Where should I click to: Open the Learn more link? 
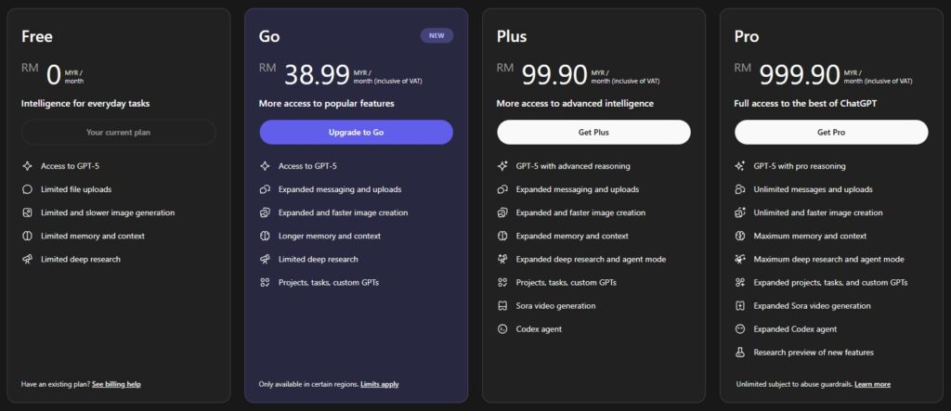[x=873, y=384]
